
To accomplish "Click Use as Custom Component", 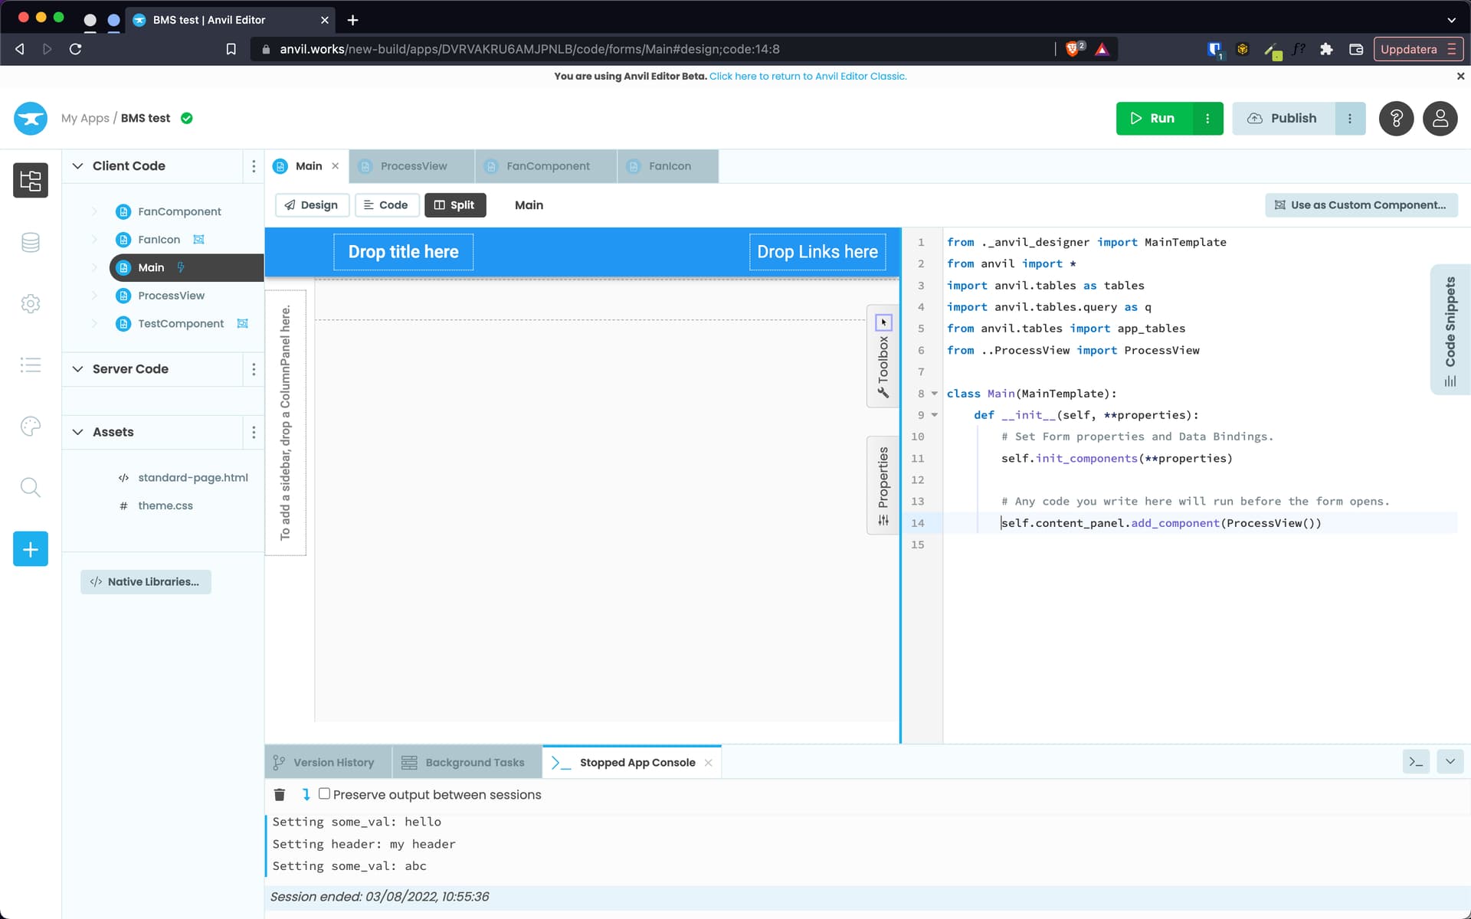I will pos(1361,205).
